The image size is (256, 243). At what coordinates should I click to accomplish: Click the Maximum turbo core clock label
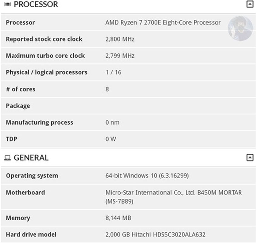(45, 56)
